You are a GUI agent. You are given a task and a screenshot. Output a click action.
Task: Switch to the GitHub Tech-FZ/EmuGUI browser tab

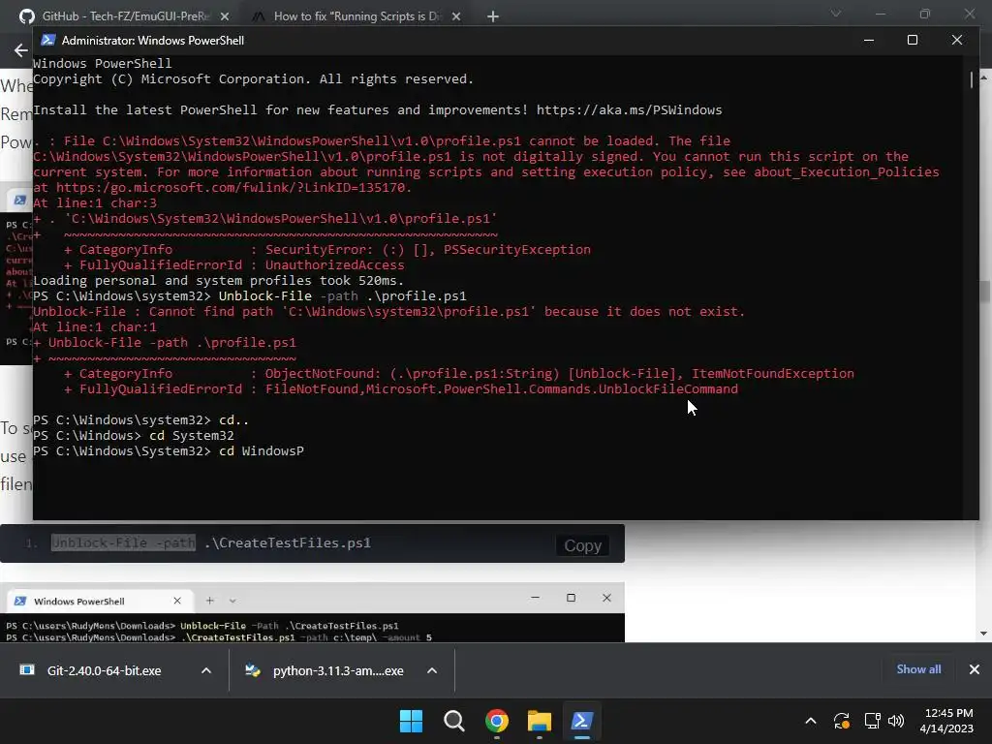[124, 15]
